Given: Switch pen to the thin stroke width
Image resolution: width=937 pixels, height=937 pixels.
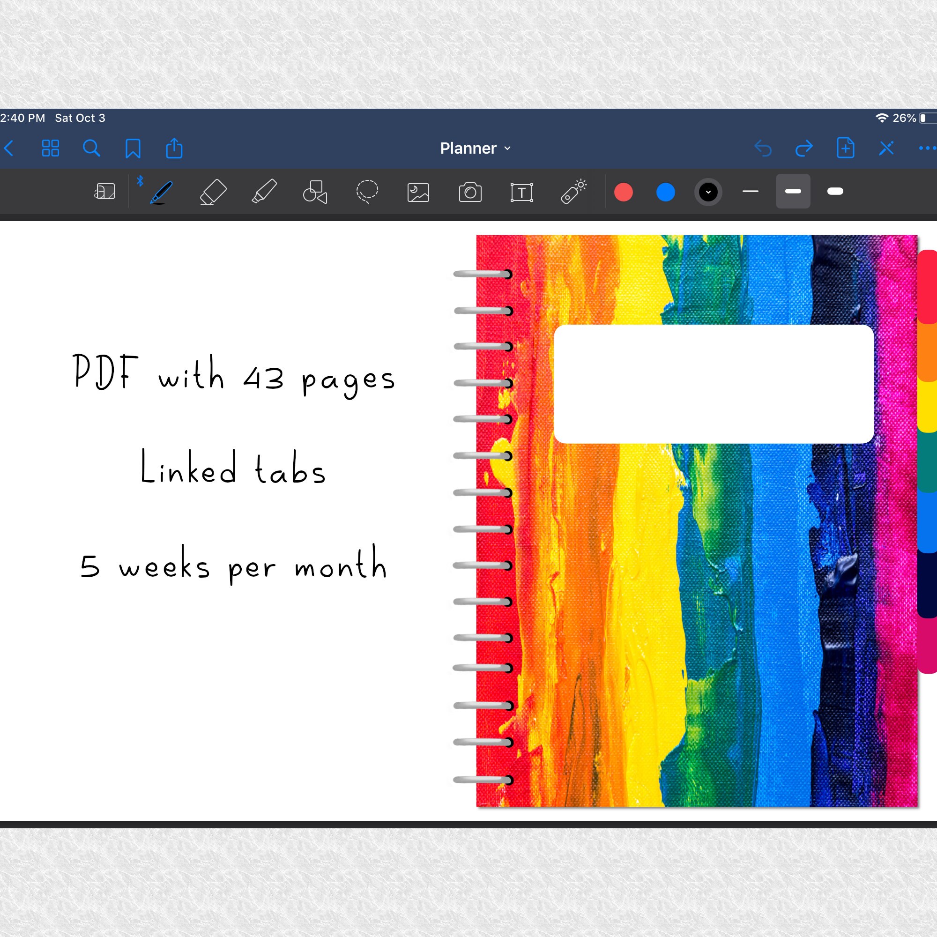Looking at the screenshot, I should 751,192.
